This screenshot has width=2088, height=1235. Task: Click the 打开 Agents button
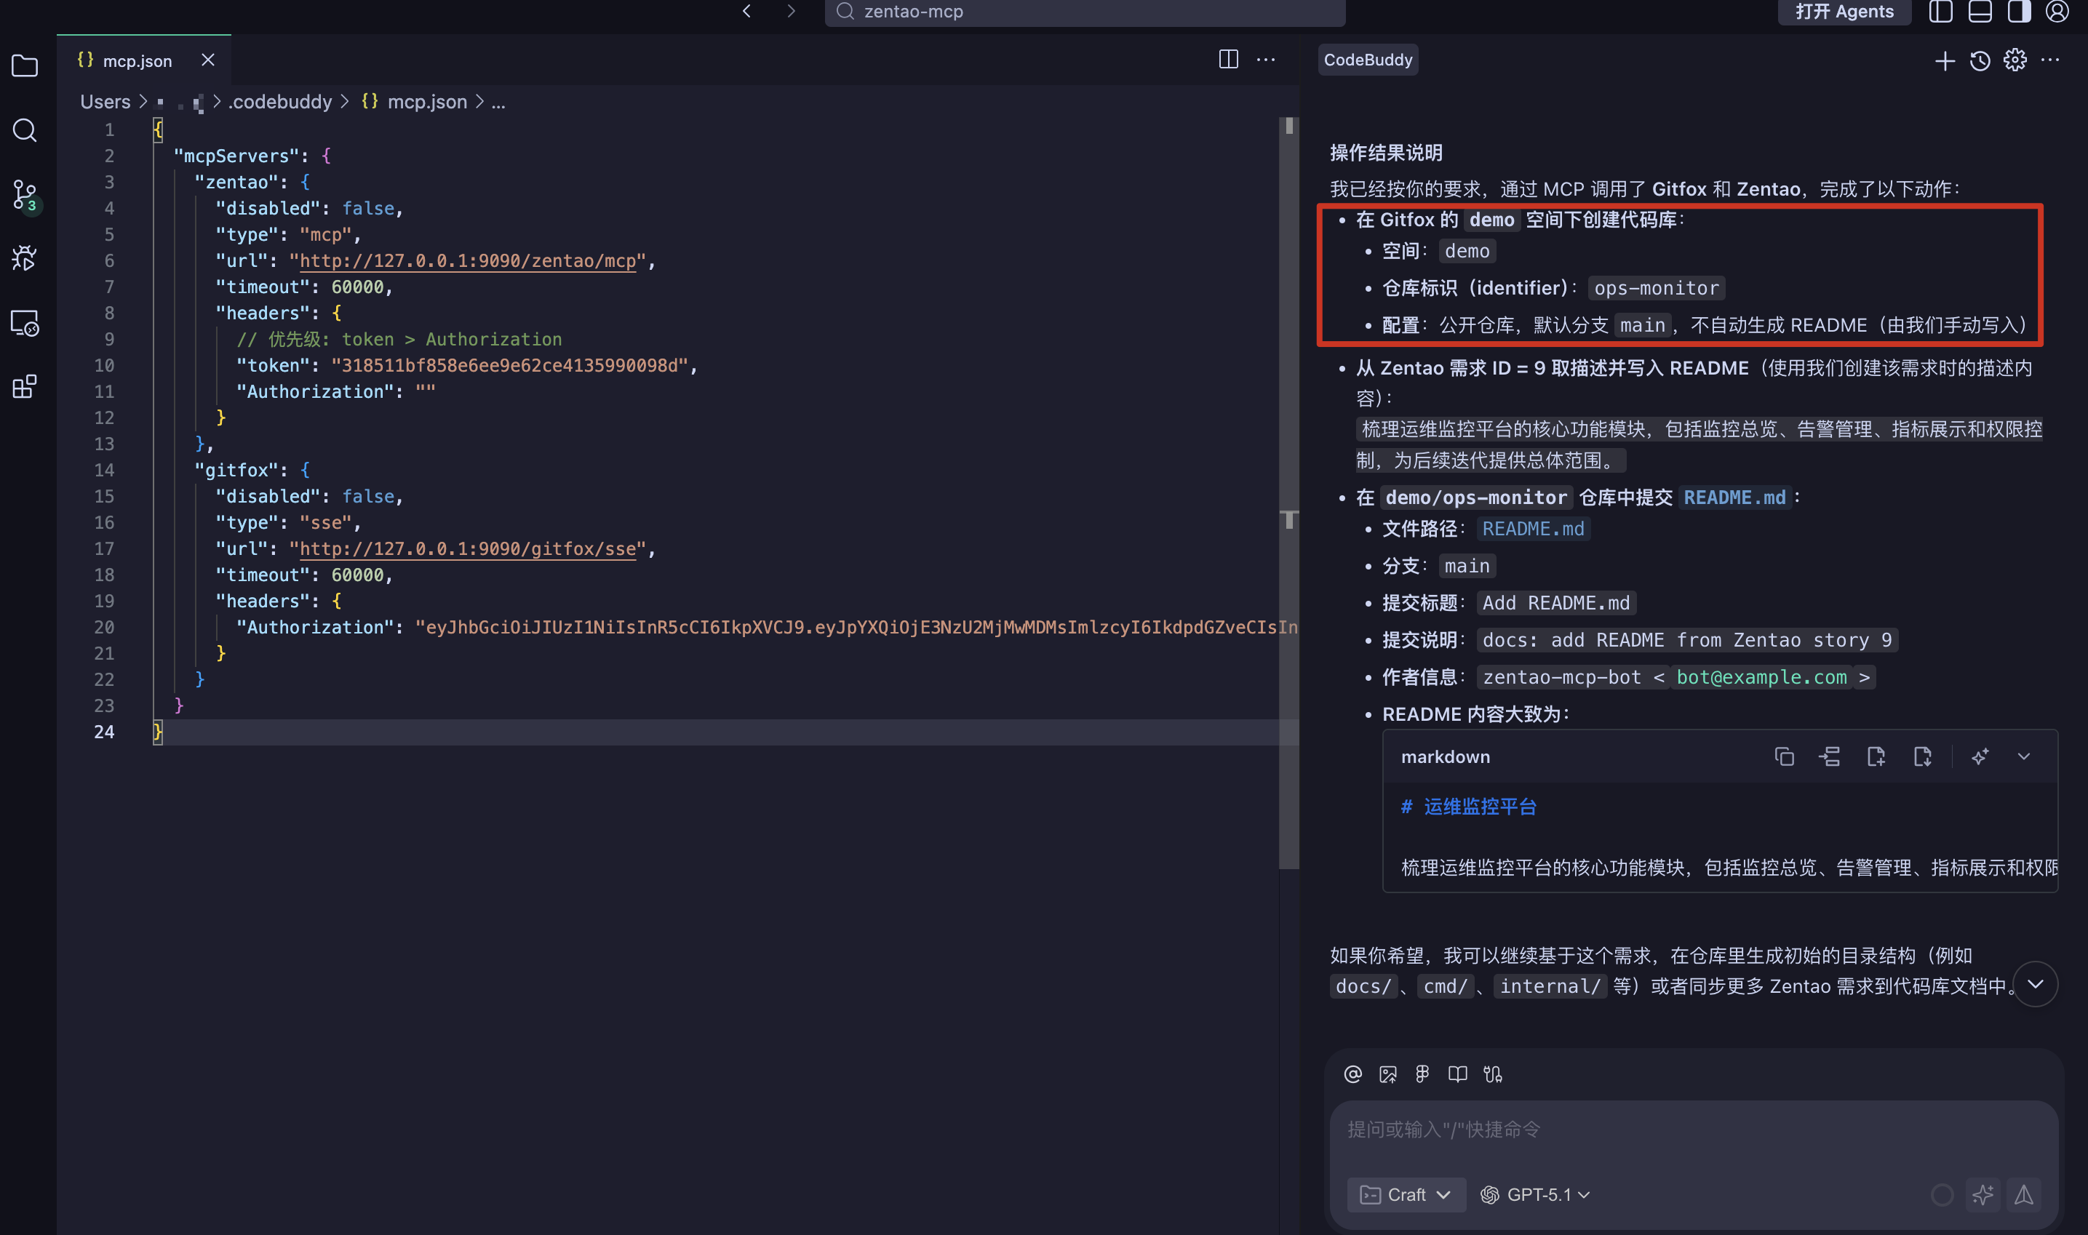click(1844, 12)
